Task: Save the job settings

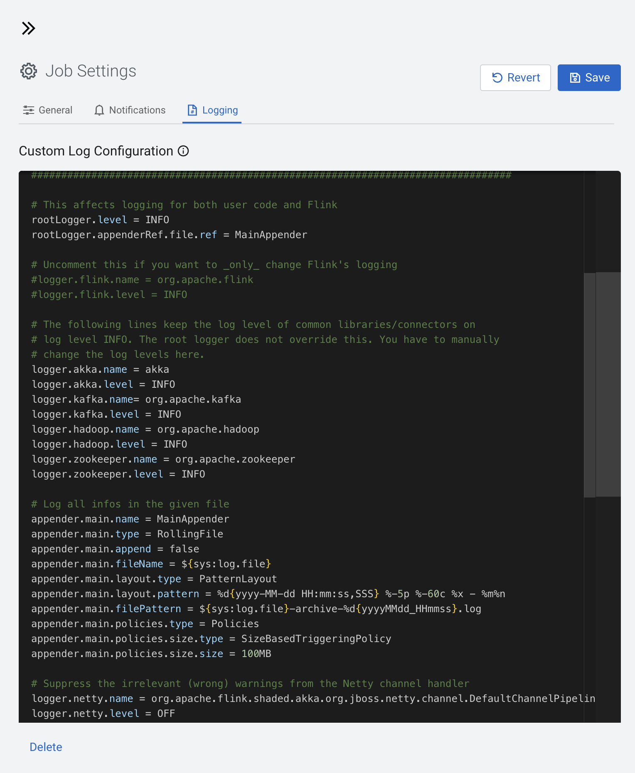Action: coord(589,78)
